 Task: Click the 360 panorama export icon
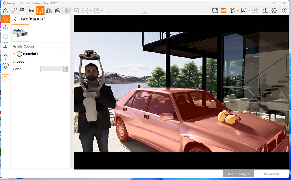click(x=85, y=11)
